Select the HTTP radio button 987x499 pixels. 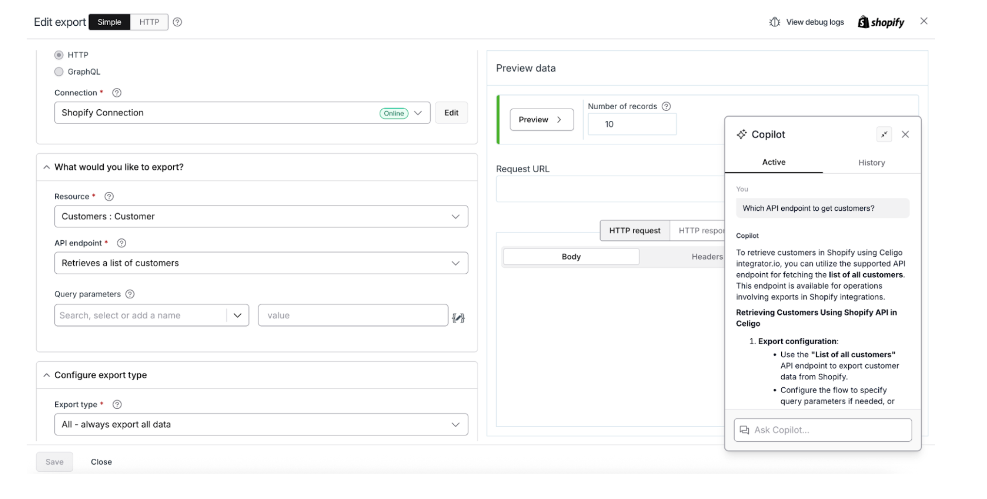[59, 55]
